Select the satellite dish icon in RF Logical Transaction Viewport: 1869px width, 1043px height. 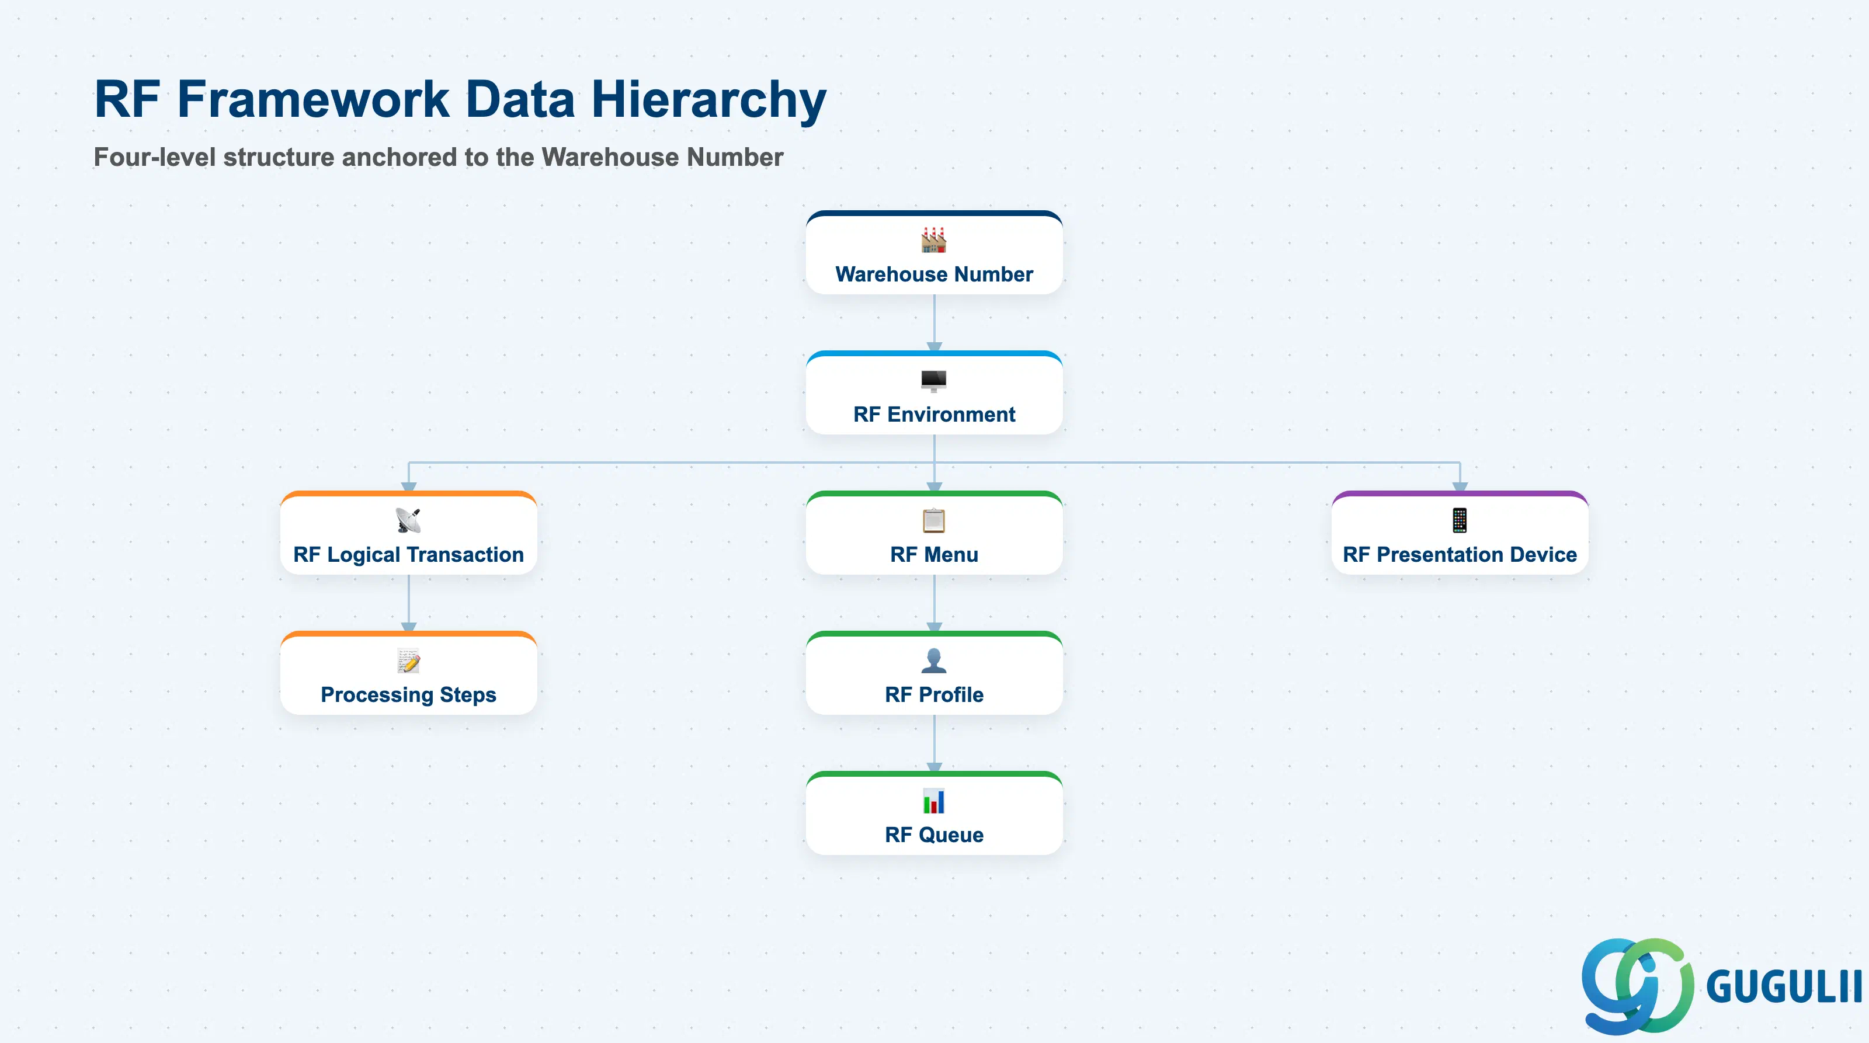pyautogui.click(x=408, y=520)
